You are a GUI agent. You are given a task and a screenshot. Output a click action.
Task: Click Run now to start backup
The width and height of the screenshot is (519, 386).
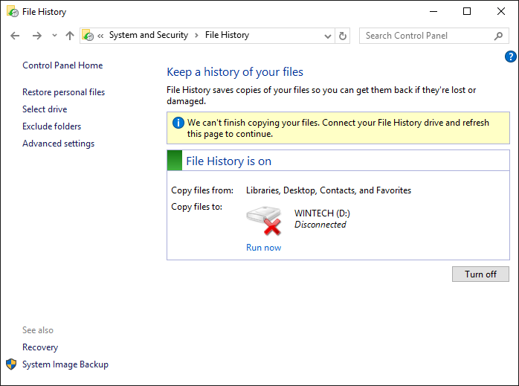coord(263,248)
